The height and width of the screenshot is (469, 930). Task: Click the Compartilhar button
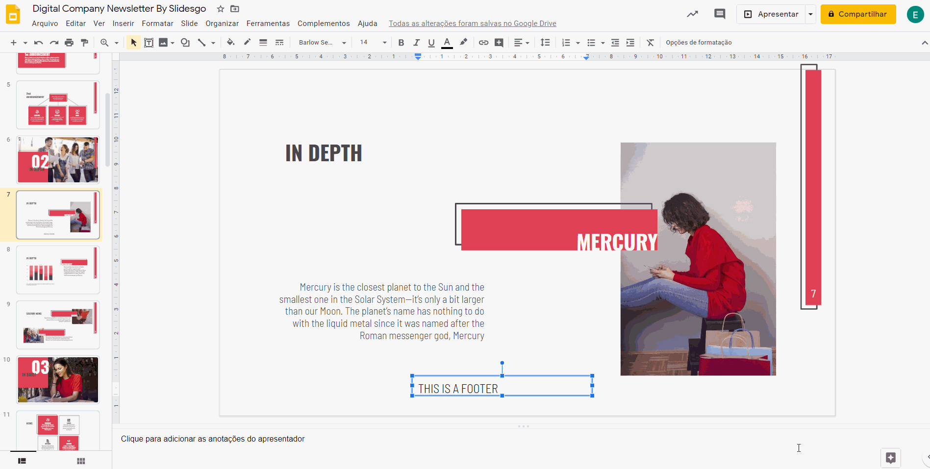pos(858,14)
